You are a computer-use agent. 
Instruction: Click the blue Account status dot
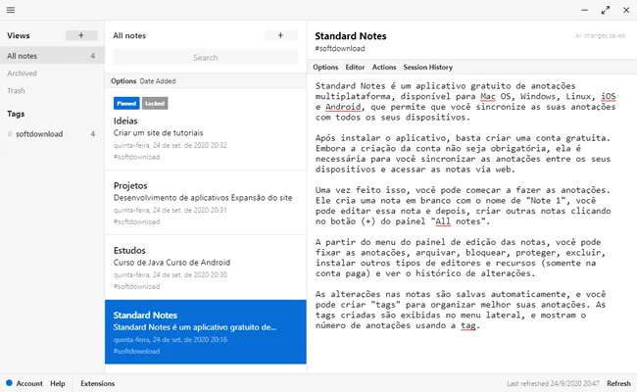coord(10,382)
